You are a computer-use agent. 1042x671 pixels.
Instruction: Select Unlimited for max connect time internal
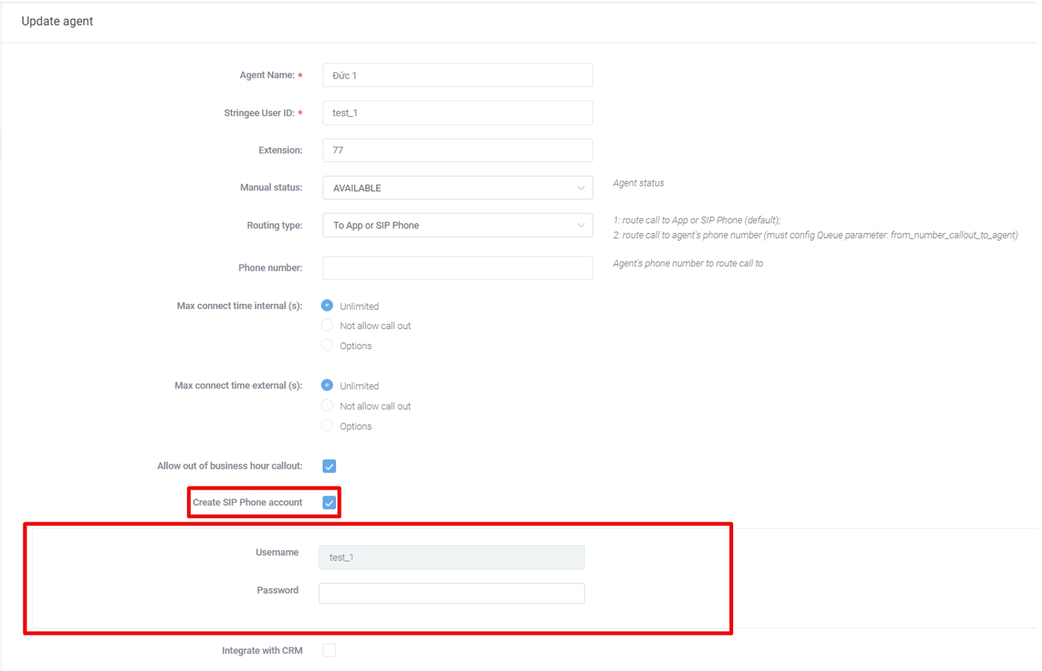[327, 306]
